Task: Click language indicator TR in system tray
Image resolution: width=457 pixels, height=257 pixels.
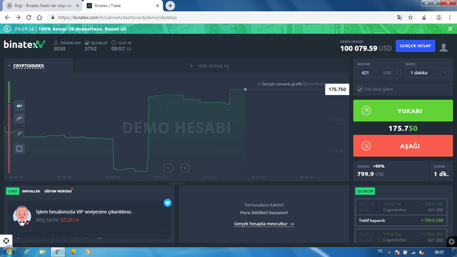Action: [x=380, y=251]
